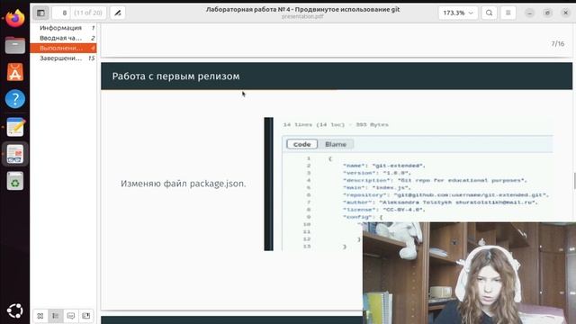Select the Информация outline entry

click(63, 28)
